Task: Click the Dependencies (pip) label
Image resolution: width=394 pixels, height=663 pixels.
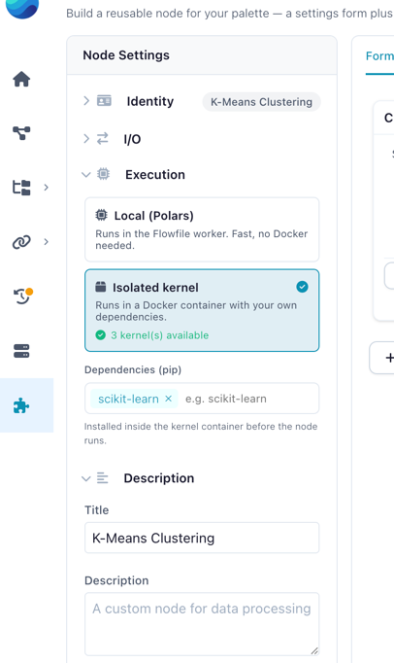Action: tap(133, 369)
